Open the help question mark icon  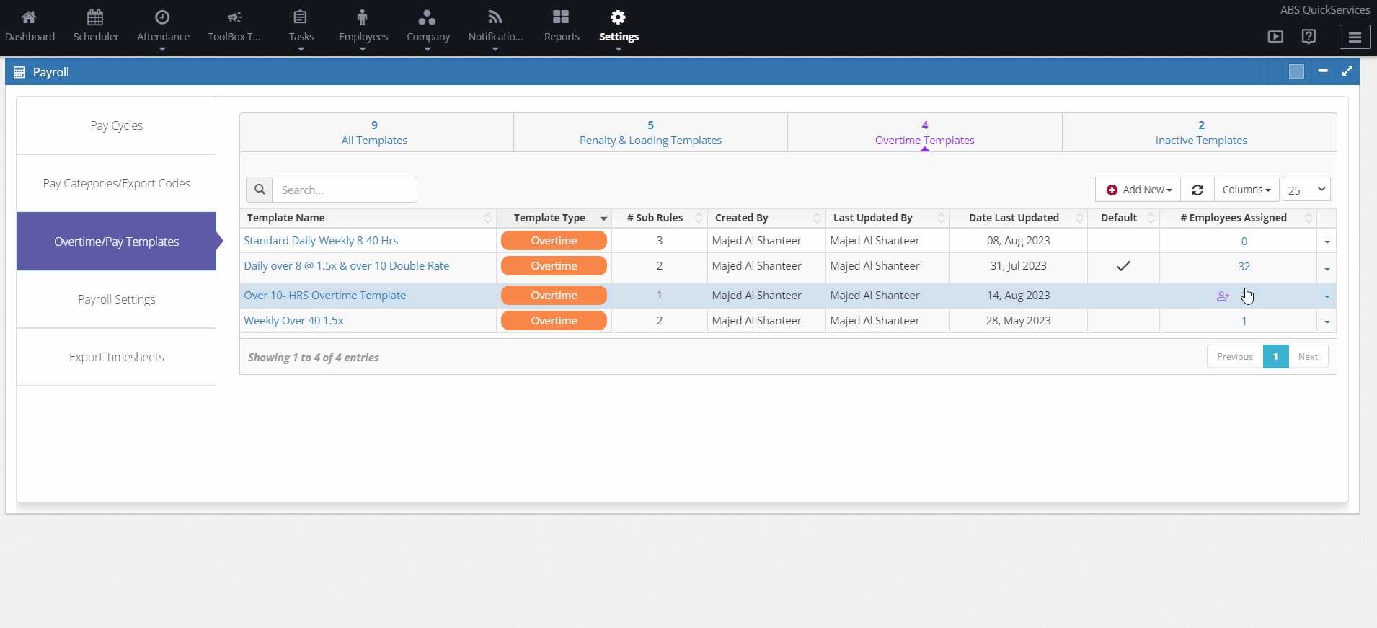click(x=1309, y=37)
